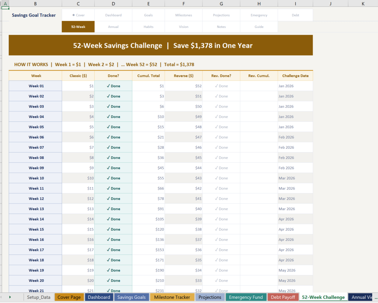Screen dimensions: 378x303
Task: Toggle Rev. Done for Week 02
Action: [x=221, y=96]
